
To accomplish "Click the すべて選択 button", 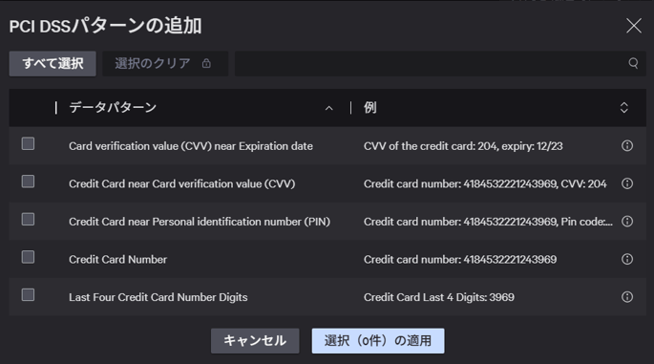I will pyautogui.click(x=53, y=64).
